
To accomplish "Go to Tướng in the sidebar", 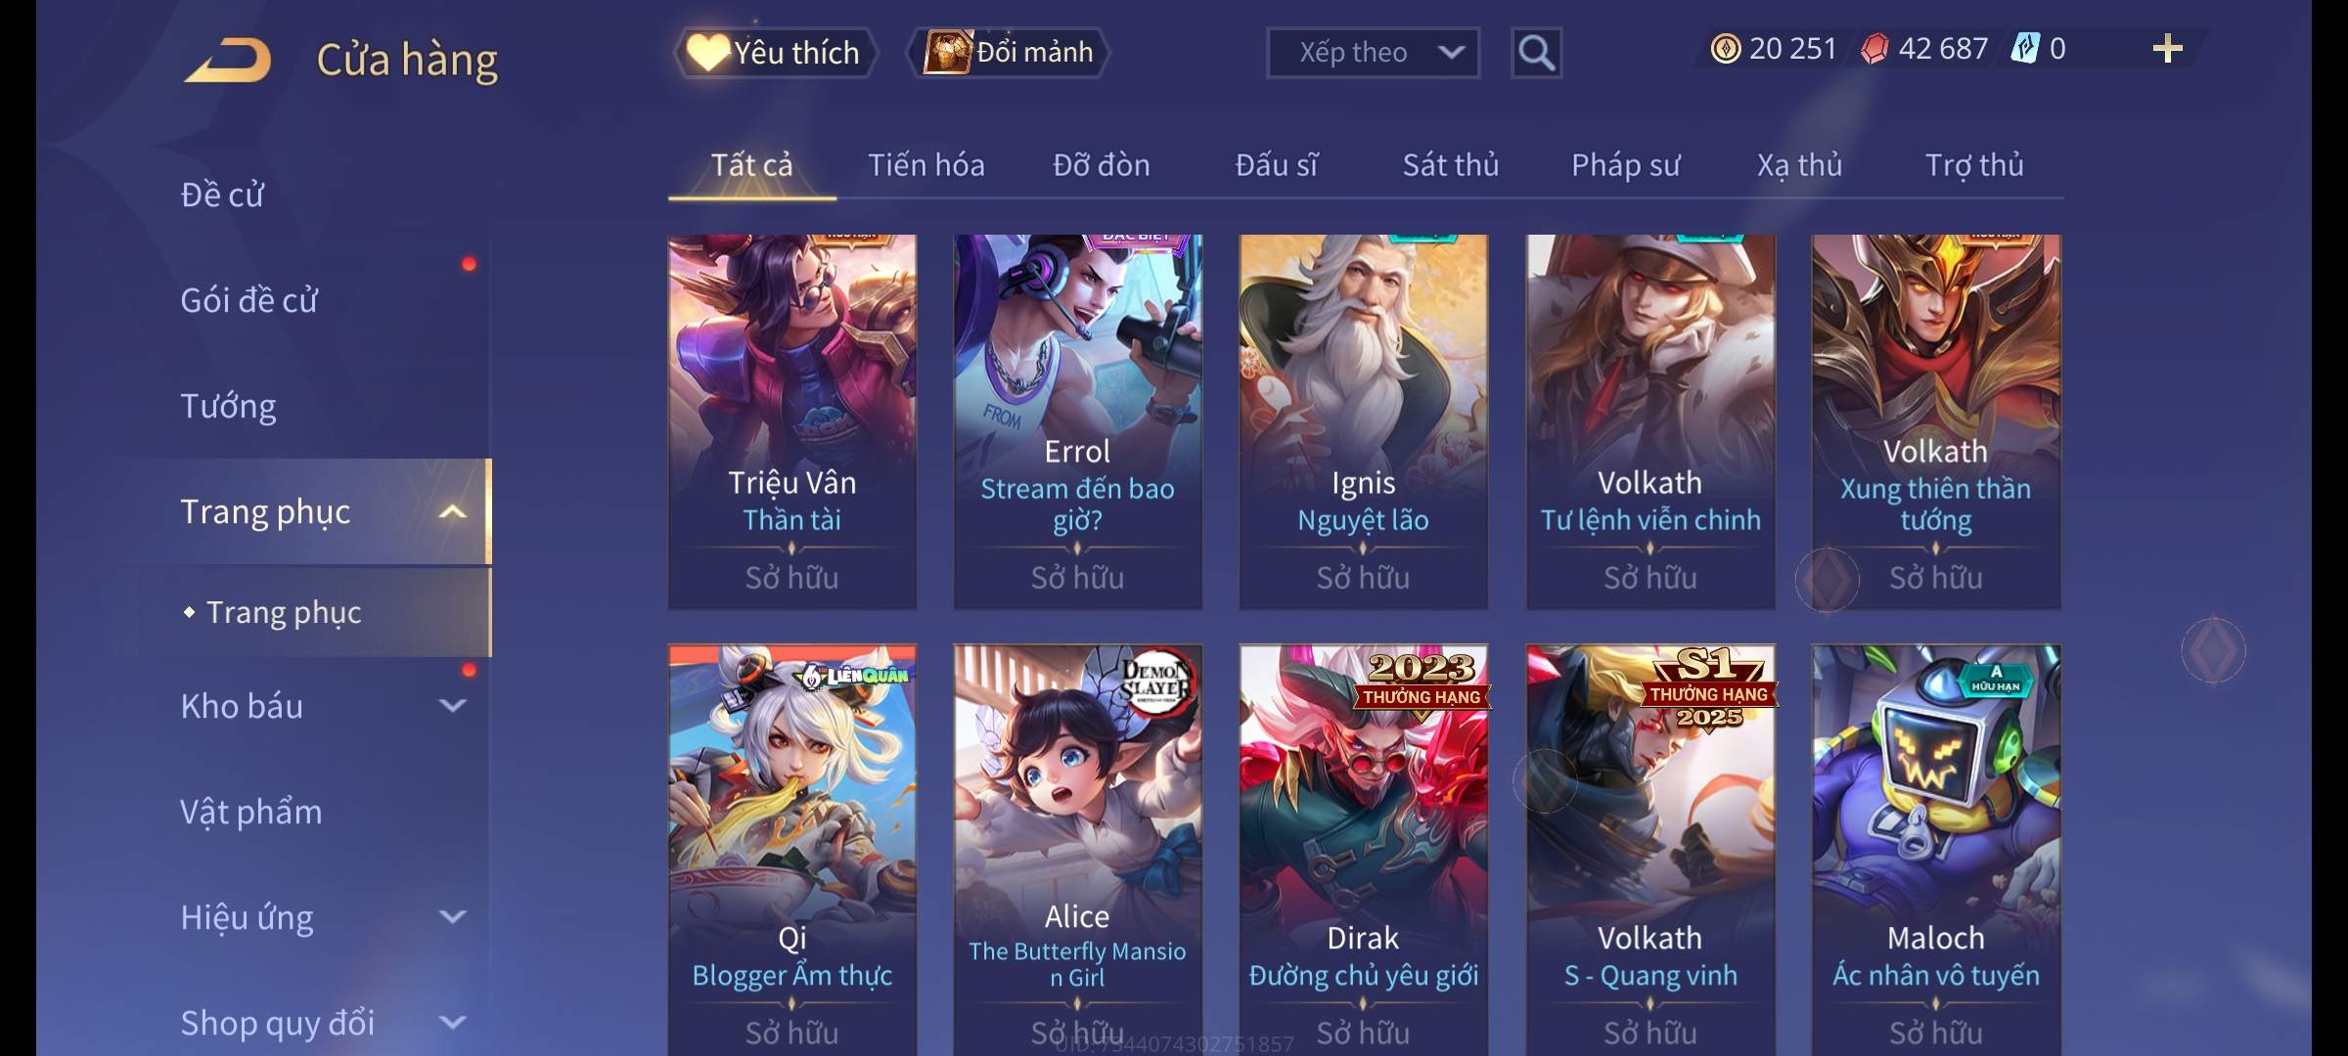I will coord(228,406).
